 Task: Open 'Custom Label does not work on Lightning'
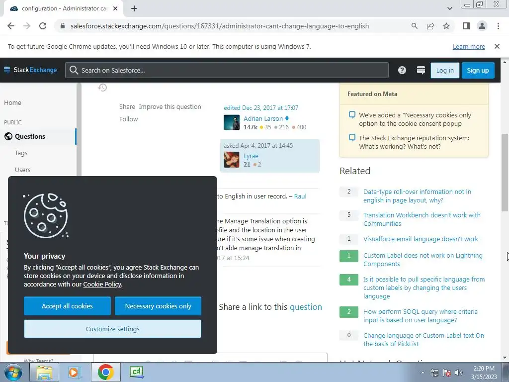point(423,260)
